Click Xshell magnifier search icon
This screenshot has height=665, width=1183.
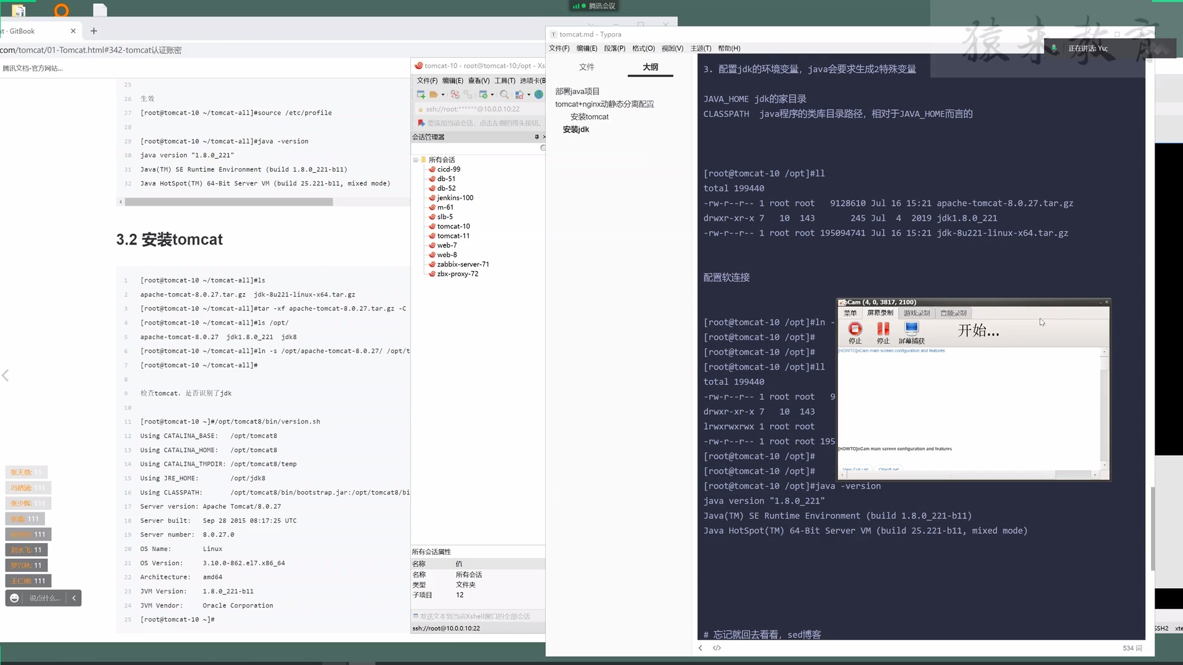[504, 95]
